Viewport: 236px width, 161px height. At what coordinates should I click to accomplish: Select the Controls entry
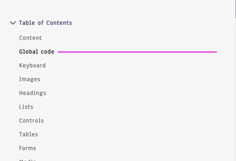31,121
